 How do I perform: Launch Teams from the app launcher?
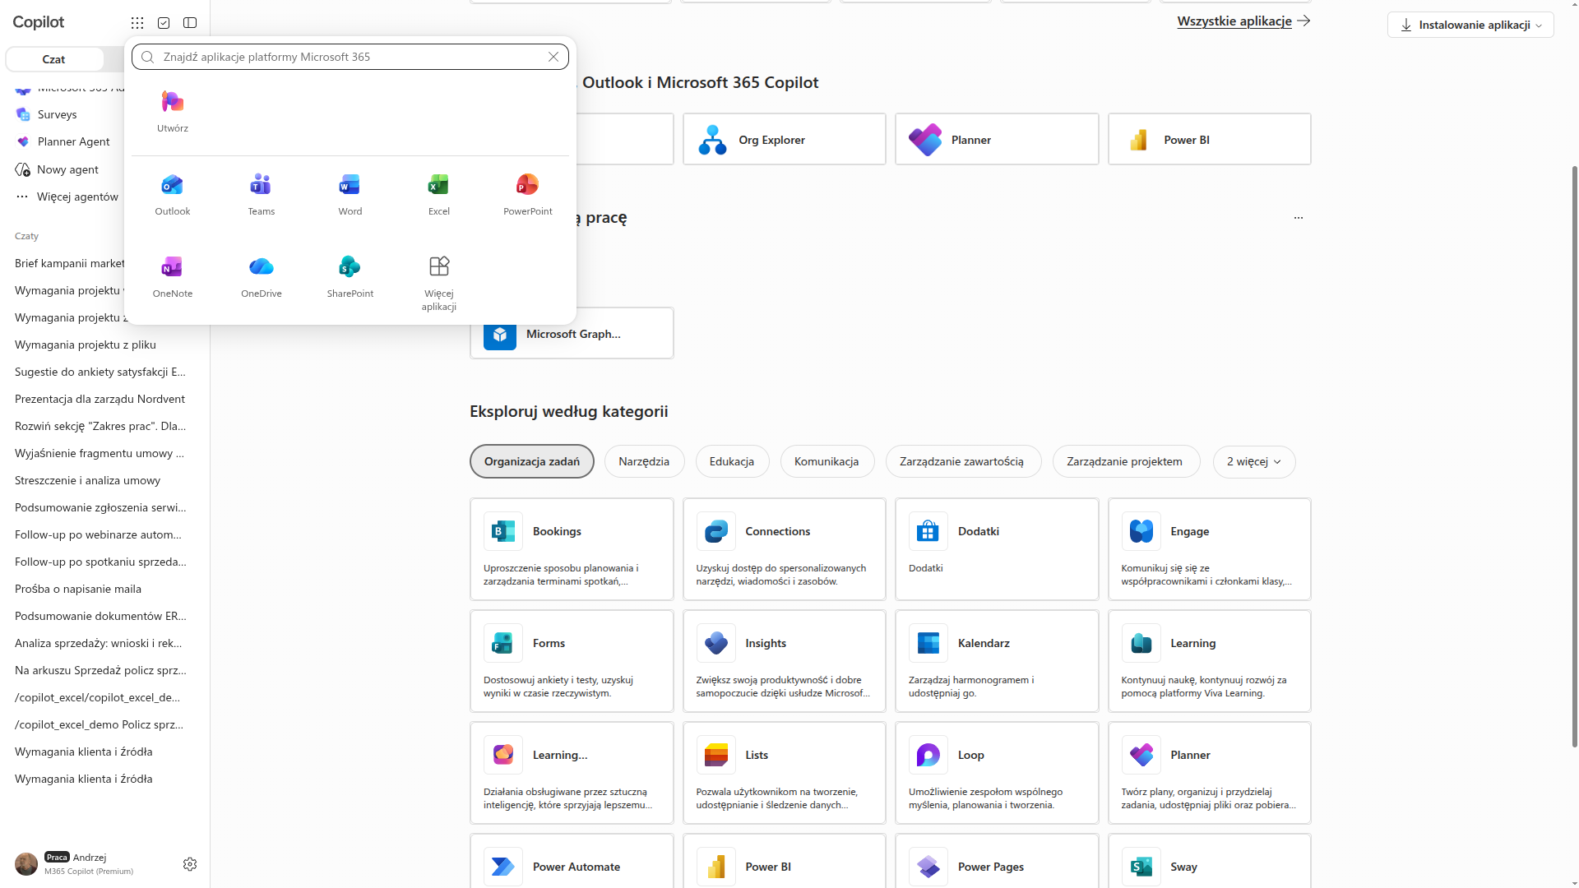(262, 195)
